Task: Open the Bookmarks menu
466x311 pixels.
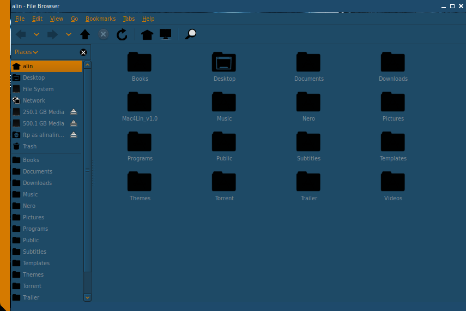Action: click(x=100, y=19)
